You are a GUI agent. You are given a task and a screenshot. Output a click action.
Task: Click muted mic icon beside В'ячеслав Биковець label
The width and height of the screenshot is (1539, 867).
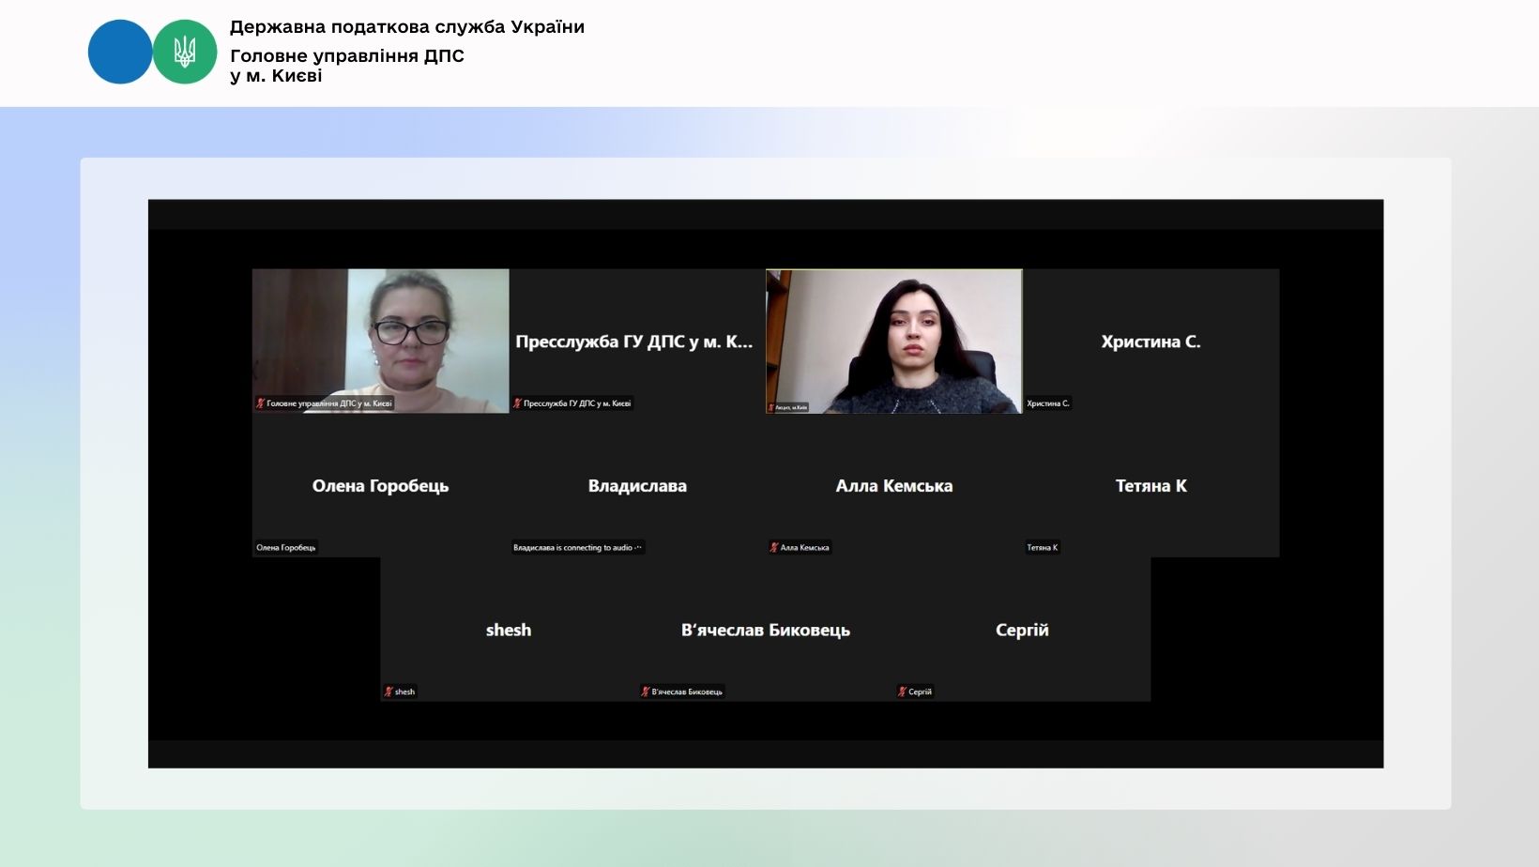click(x=646, y=692)
